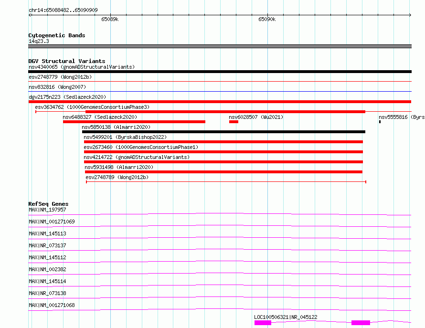Open the esv2748789 (Wong2012b) label

[117, 177]
